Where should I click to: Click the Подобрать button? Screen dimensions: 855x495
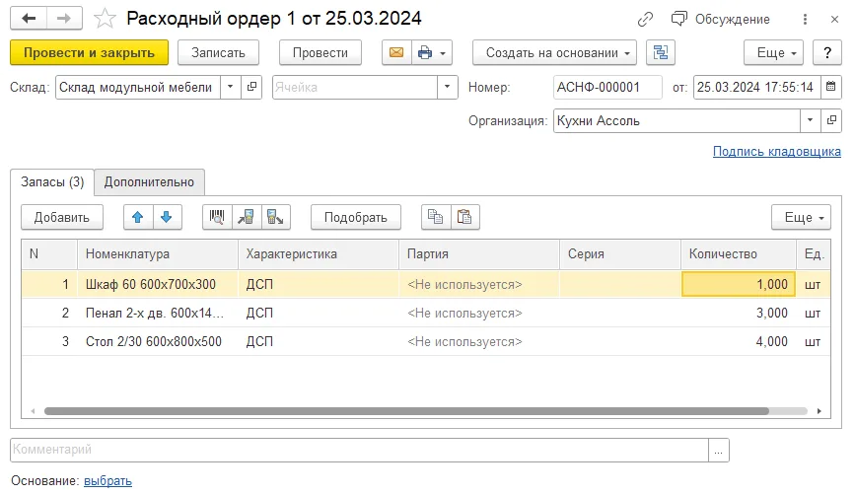click(x=356, y=218)
